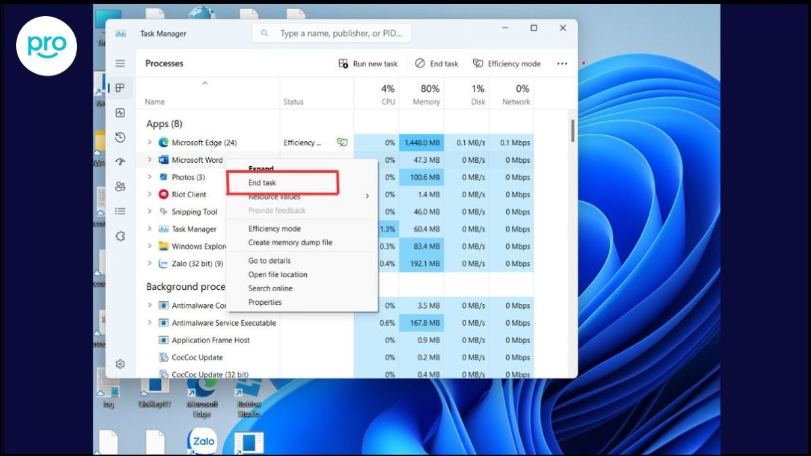Click the Photos app icon
This screenshot has height=456, width=811.
click(x=163, y=177)
